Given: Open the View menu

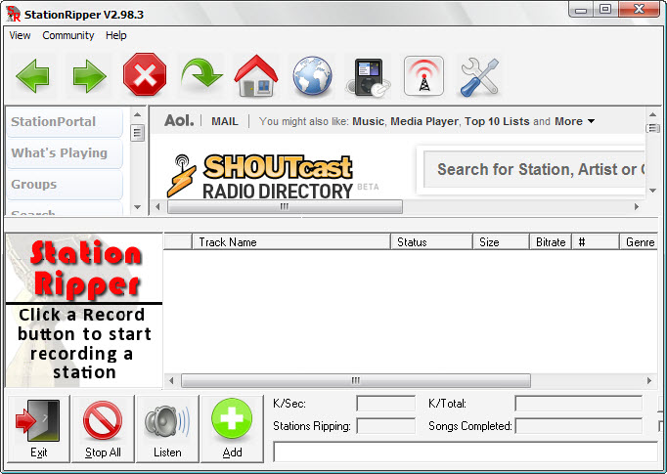Looking at the screenshot, I should [20, 35].
